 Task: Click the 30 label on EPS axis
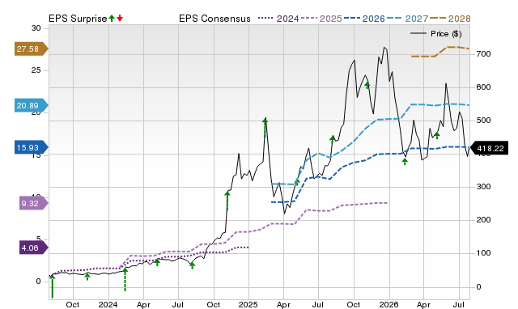(x=36, y=28)
